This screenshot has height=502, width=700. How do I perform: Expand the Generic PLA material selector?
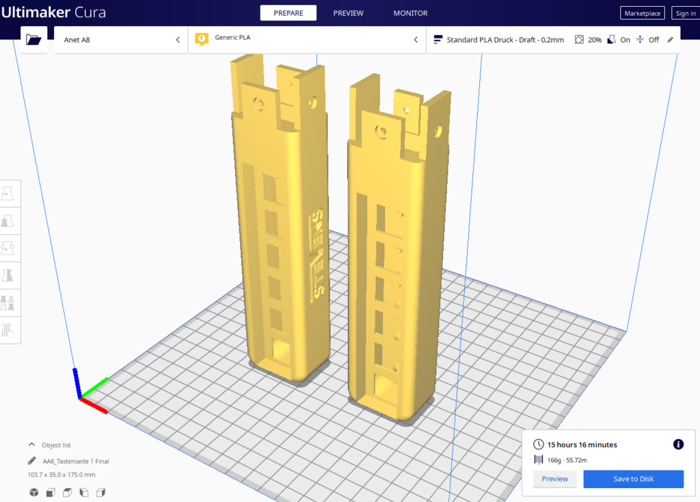click(x=307, y=40)
